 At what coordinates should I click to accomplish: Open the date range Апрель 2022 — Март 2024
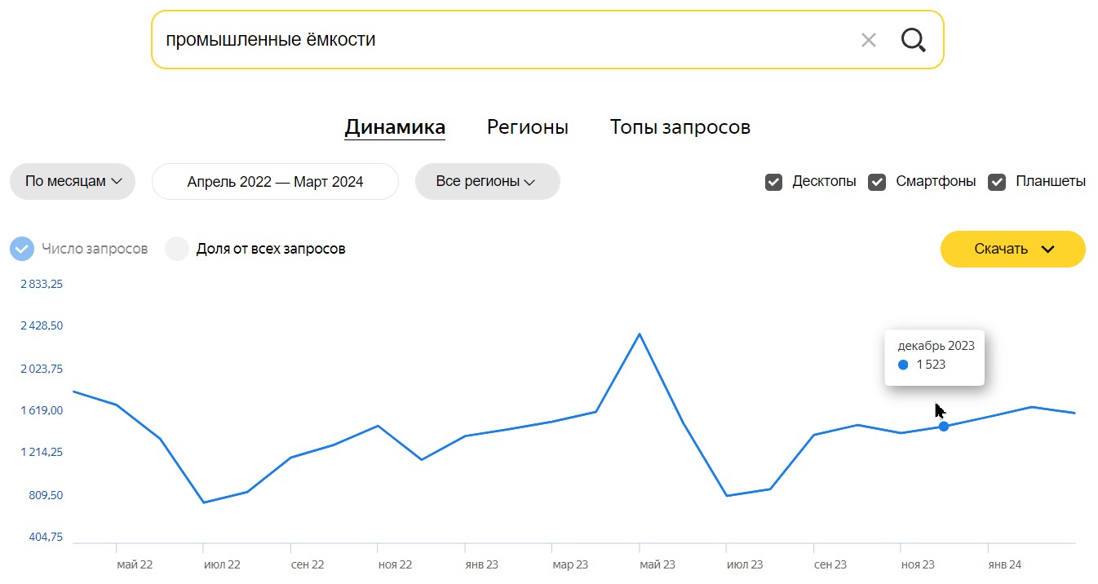[275, 181]
